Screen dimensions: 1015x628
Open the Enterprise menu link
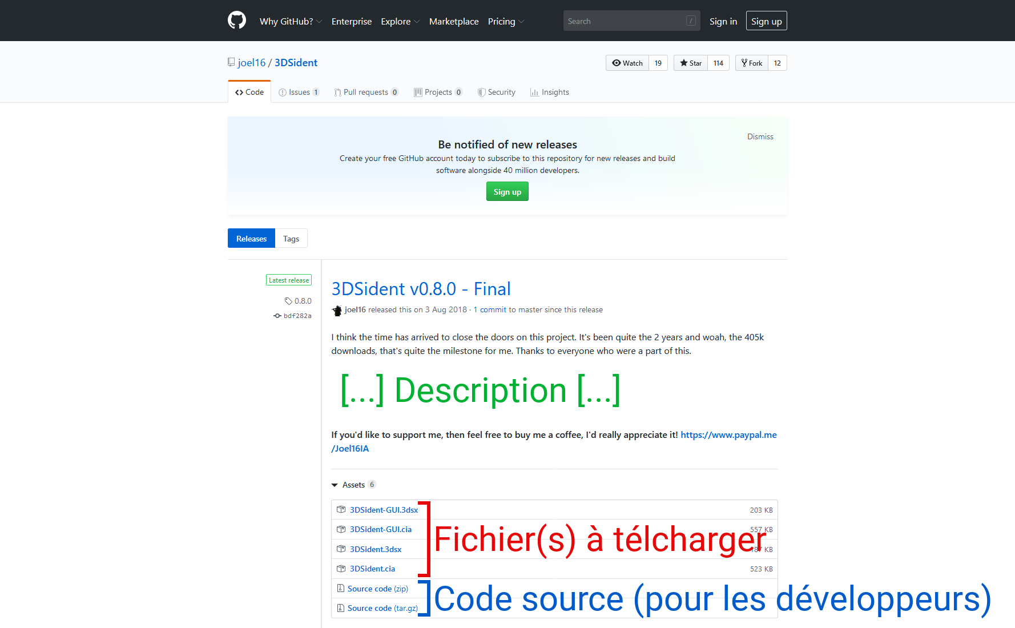click(x=352, y=21)
